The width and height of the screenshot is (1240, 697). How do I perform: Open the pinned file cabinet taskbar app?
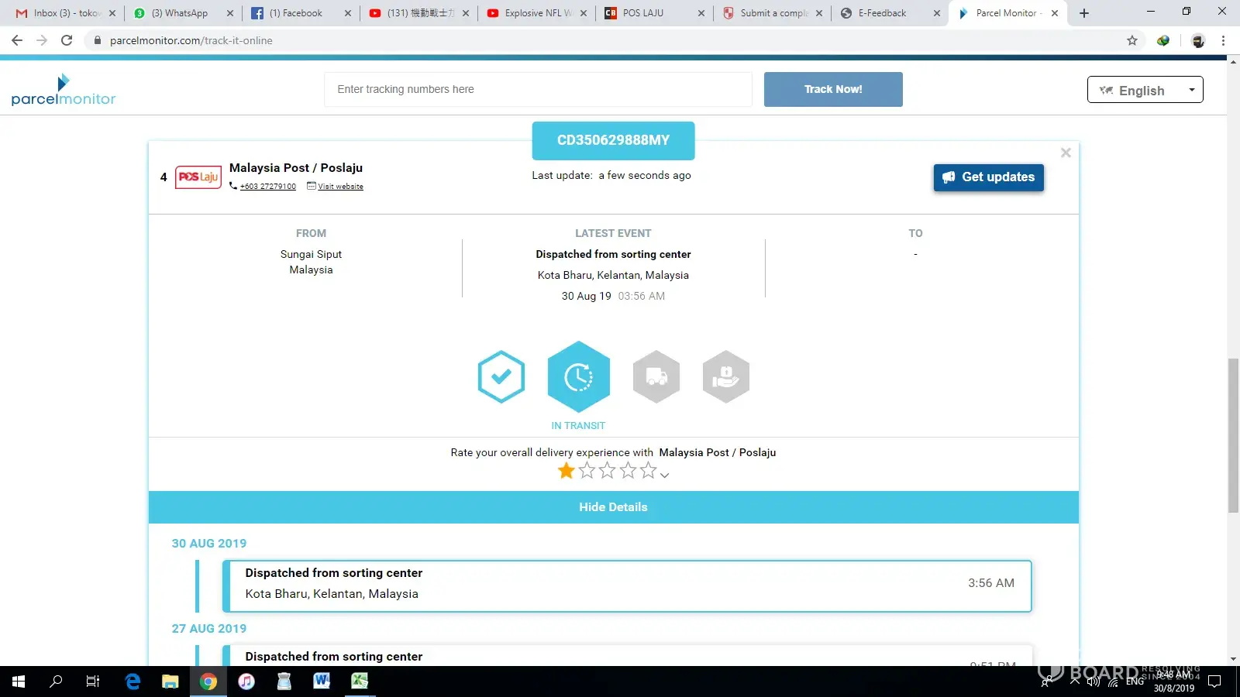(284, 682)
